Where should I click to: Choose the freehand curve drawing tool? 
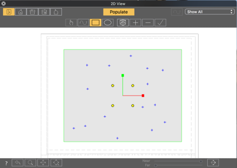(83, 23)
